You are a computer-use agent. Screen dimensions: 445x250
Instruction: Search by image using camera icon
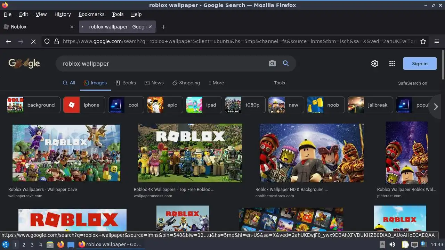272,64
